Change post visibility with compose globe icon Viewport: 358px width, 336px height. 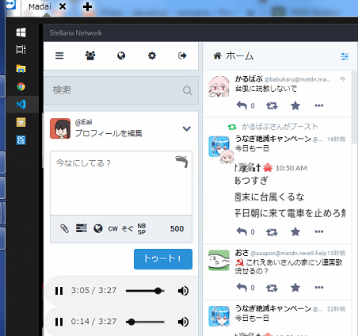coord(98,228)
